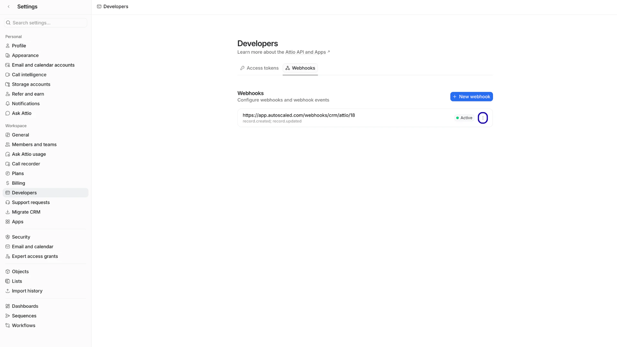This screenshot has width=617, height=347.
Task: Open Call intelligence via its camera icon
Action: click(8, 75)
